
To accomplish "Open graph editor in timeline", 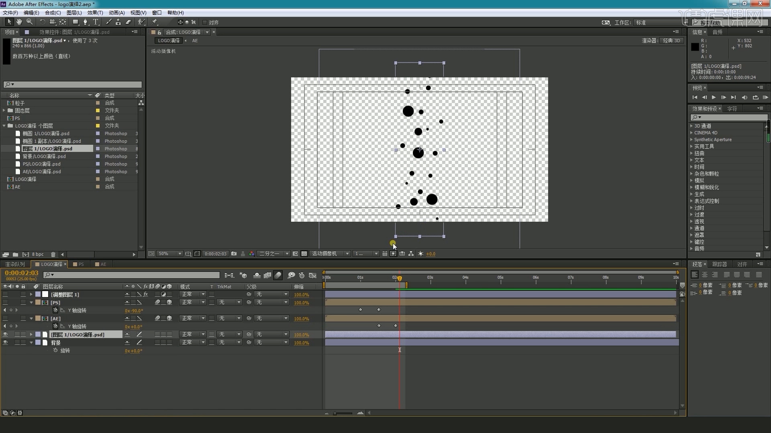I will 313,275.
